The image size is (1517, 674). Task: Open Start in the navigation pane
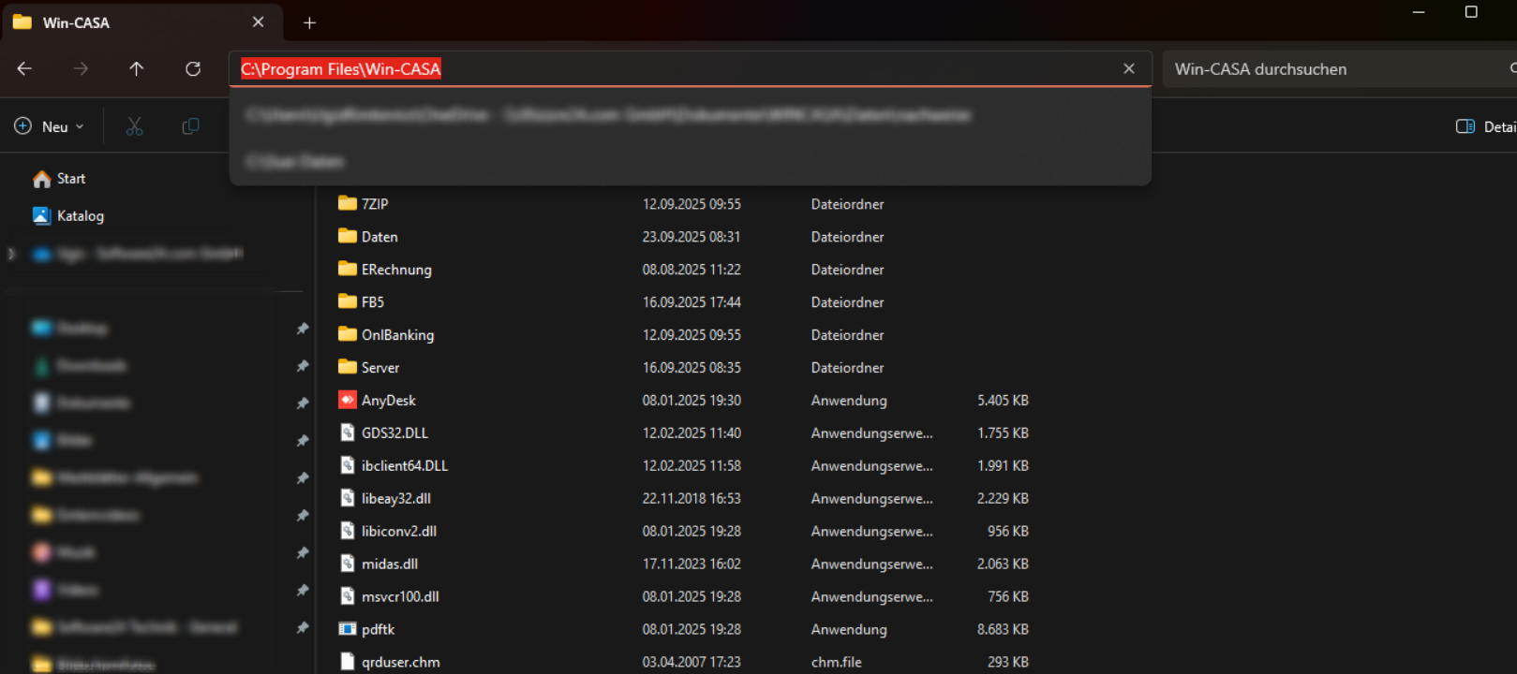(x=59, y=179)
